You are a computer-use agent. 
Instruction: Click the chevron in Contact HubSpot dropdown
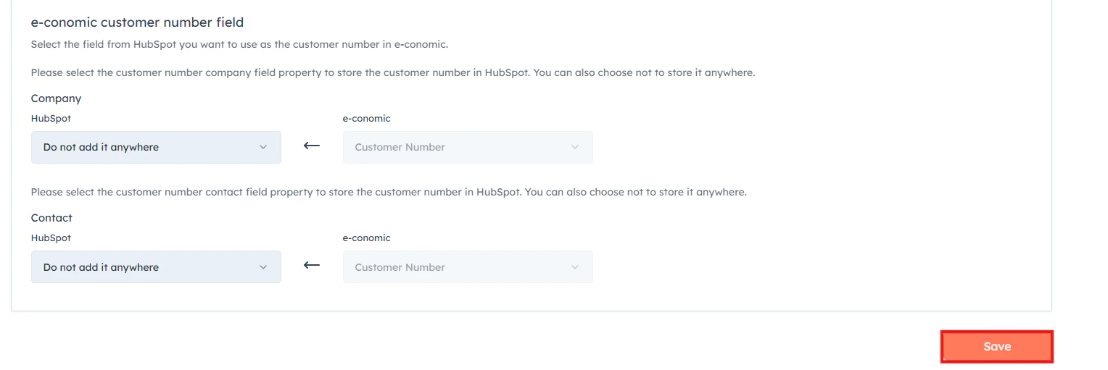(x=263, y=267)
